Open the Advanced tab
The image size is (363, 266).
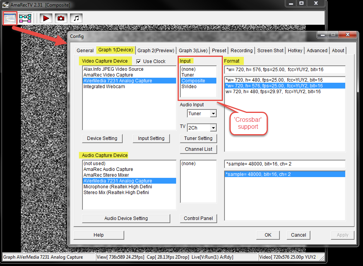[317, 50]
